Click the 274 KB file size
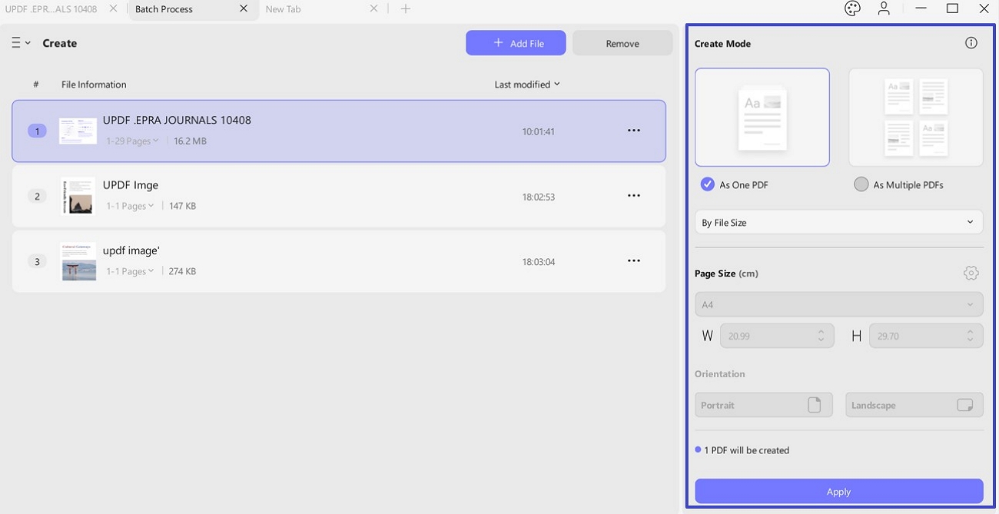Image resolution: width=999 pixels, height=514 pixels. pos(182,271)
